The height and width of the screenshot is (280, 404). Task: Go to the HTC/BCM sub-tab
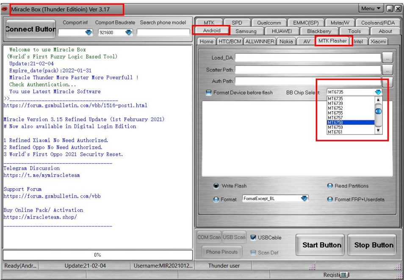[x=230, y=41]
